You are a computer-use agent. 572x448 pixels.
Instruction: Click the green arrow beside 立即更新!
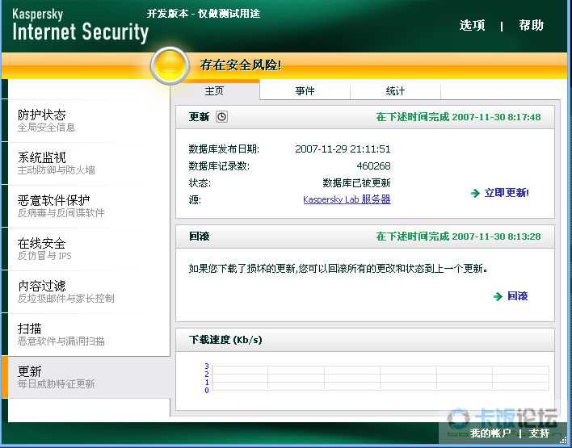pos(475,193)
